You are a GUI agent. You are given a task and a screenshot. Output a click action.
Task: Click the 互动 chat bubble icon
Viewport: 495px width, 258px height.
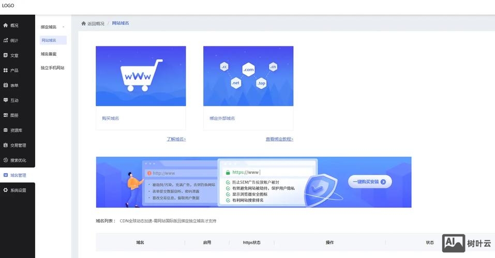(6, 100)
